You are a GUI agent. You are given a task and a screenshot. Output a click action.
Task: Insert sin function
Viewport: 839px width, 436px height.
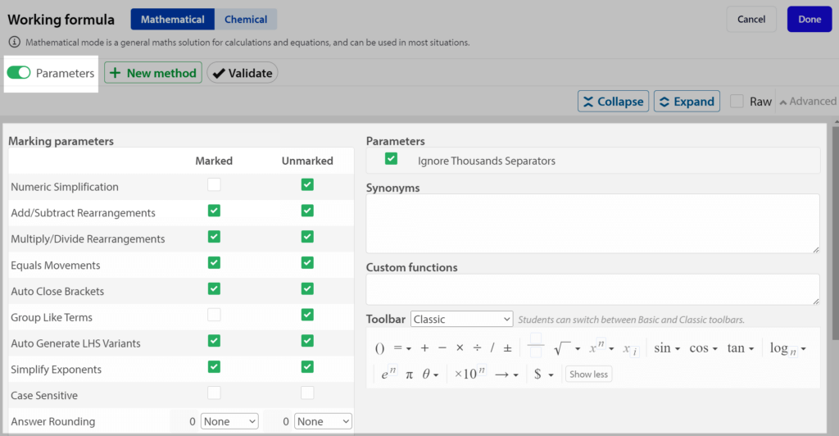[x=662, y=347]
